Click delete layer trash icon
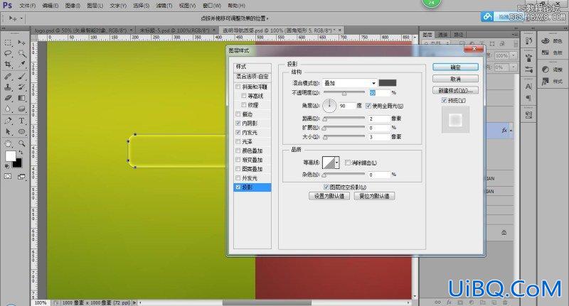This screenshot has height=306, width=569. [505, 302]
